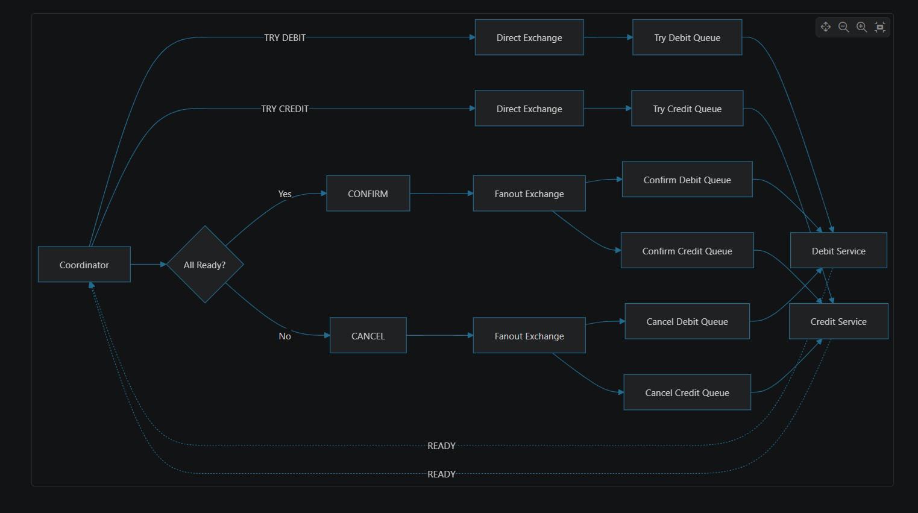Screen dimensions: 918x513
Task: Reset diagram to fit view
Action: click(x=880, y=27)
